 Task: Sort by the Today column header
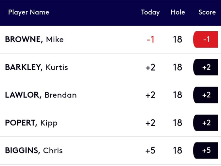[x=150, y=12]
